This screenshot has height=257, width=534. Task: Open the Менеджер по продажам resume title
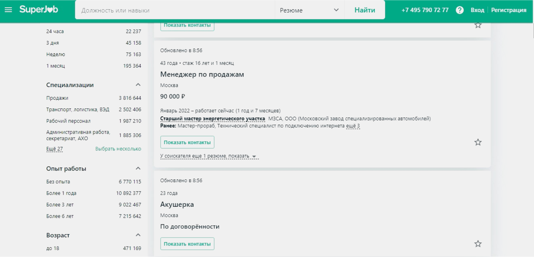(x=202, y=74)
